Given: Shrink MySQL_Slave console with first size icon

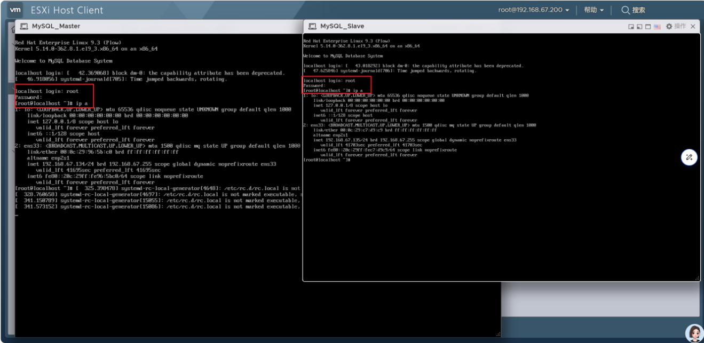Looking at the screenshot, I should (631, 26).
